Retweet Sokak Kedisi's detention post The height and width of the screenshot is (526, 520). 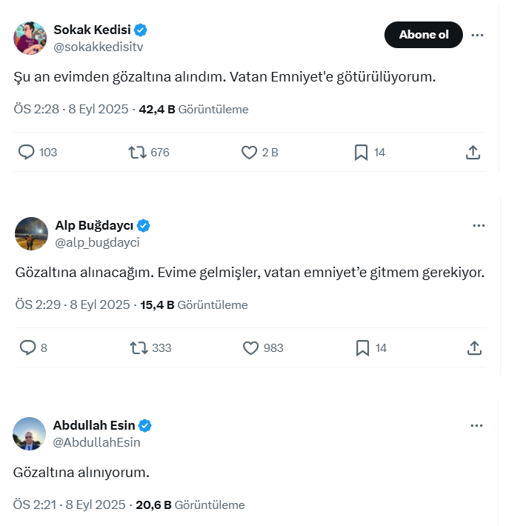pyautogui.click(x=137, y=153)
